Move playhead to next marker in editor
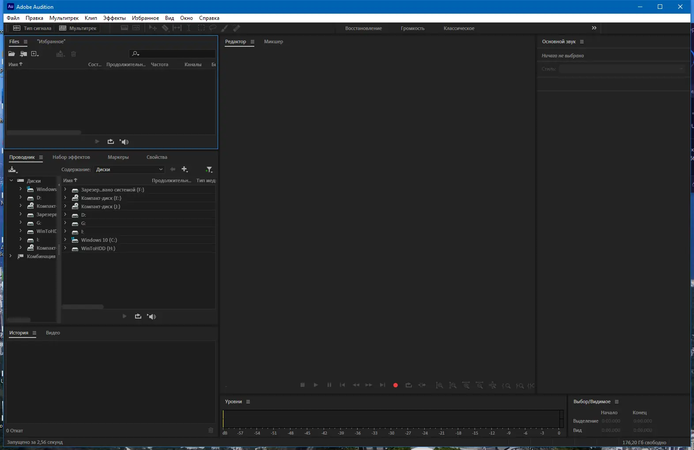Image resolution: width=694 pixels, height=450 pixels. tap(382, 385)
